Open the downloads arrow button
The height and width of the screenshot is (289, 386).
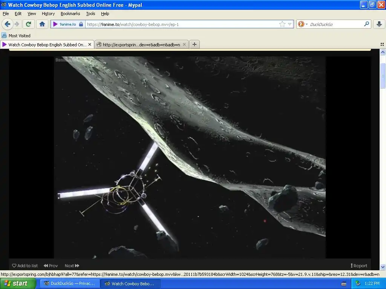click(x=379, y=24)
